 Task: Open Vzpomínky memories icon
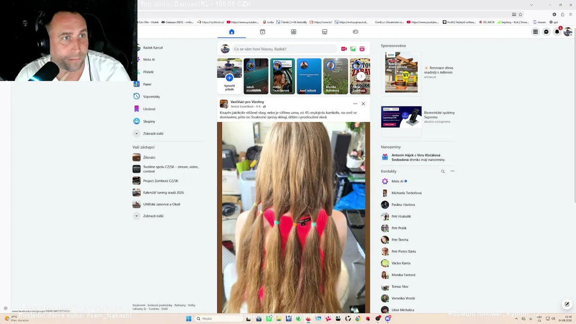click(x=137, y=96)
